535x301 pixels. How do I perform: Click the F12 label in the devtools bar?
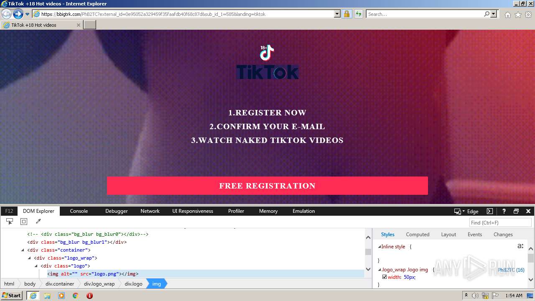tap(9, 211)
